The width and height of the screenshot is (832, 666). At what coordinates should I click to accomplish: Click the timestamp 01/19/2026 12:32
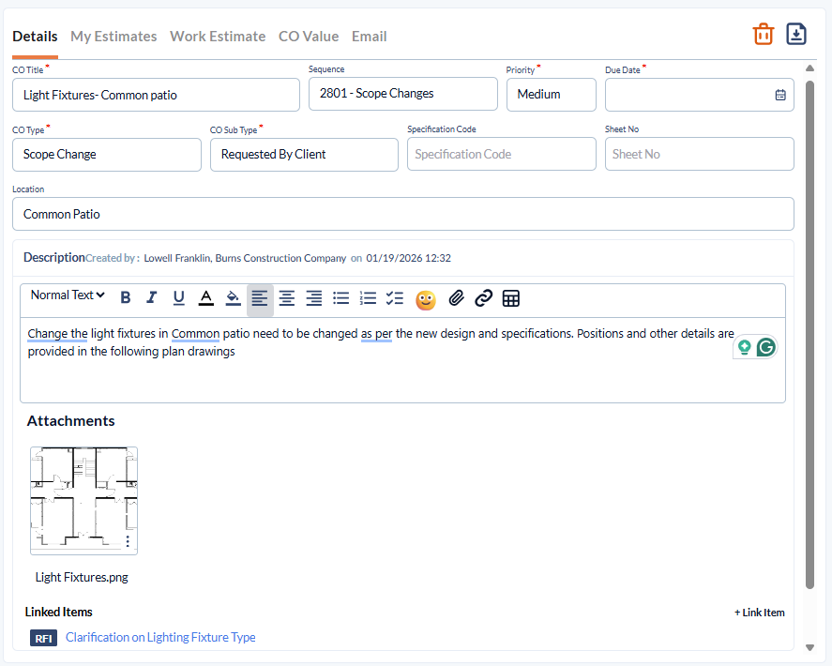pyautogui.click(x=409, y=259)
